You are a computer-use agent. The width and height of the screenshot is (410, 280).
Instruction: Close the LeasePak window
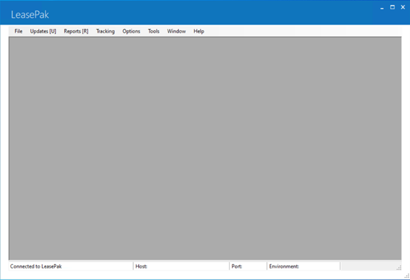(403, 8)
